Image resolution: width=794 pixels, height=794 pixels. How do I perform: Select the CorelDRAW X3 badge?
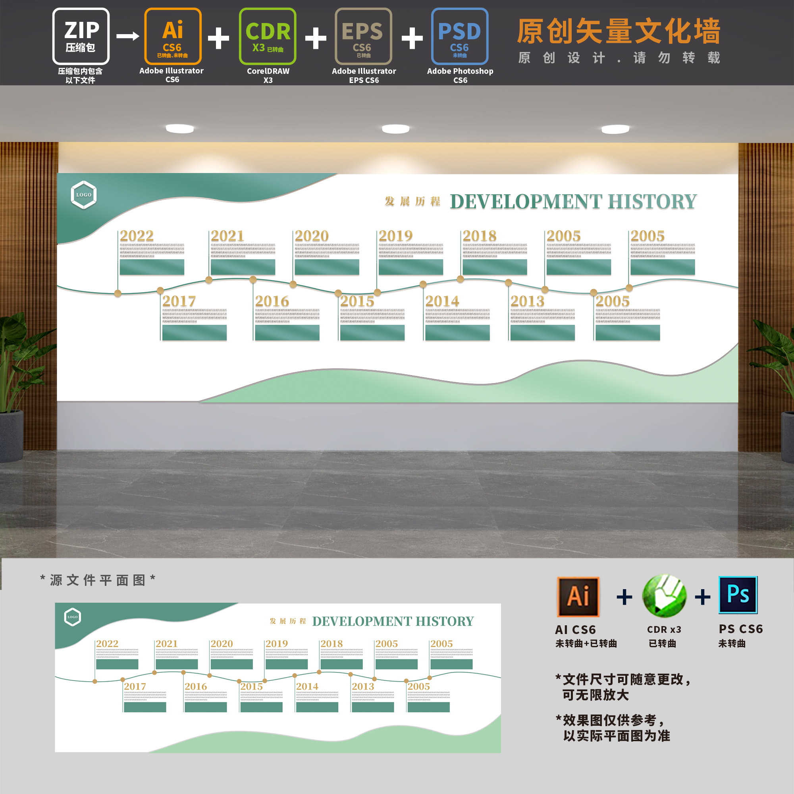(x=268, y=37)
